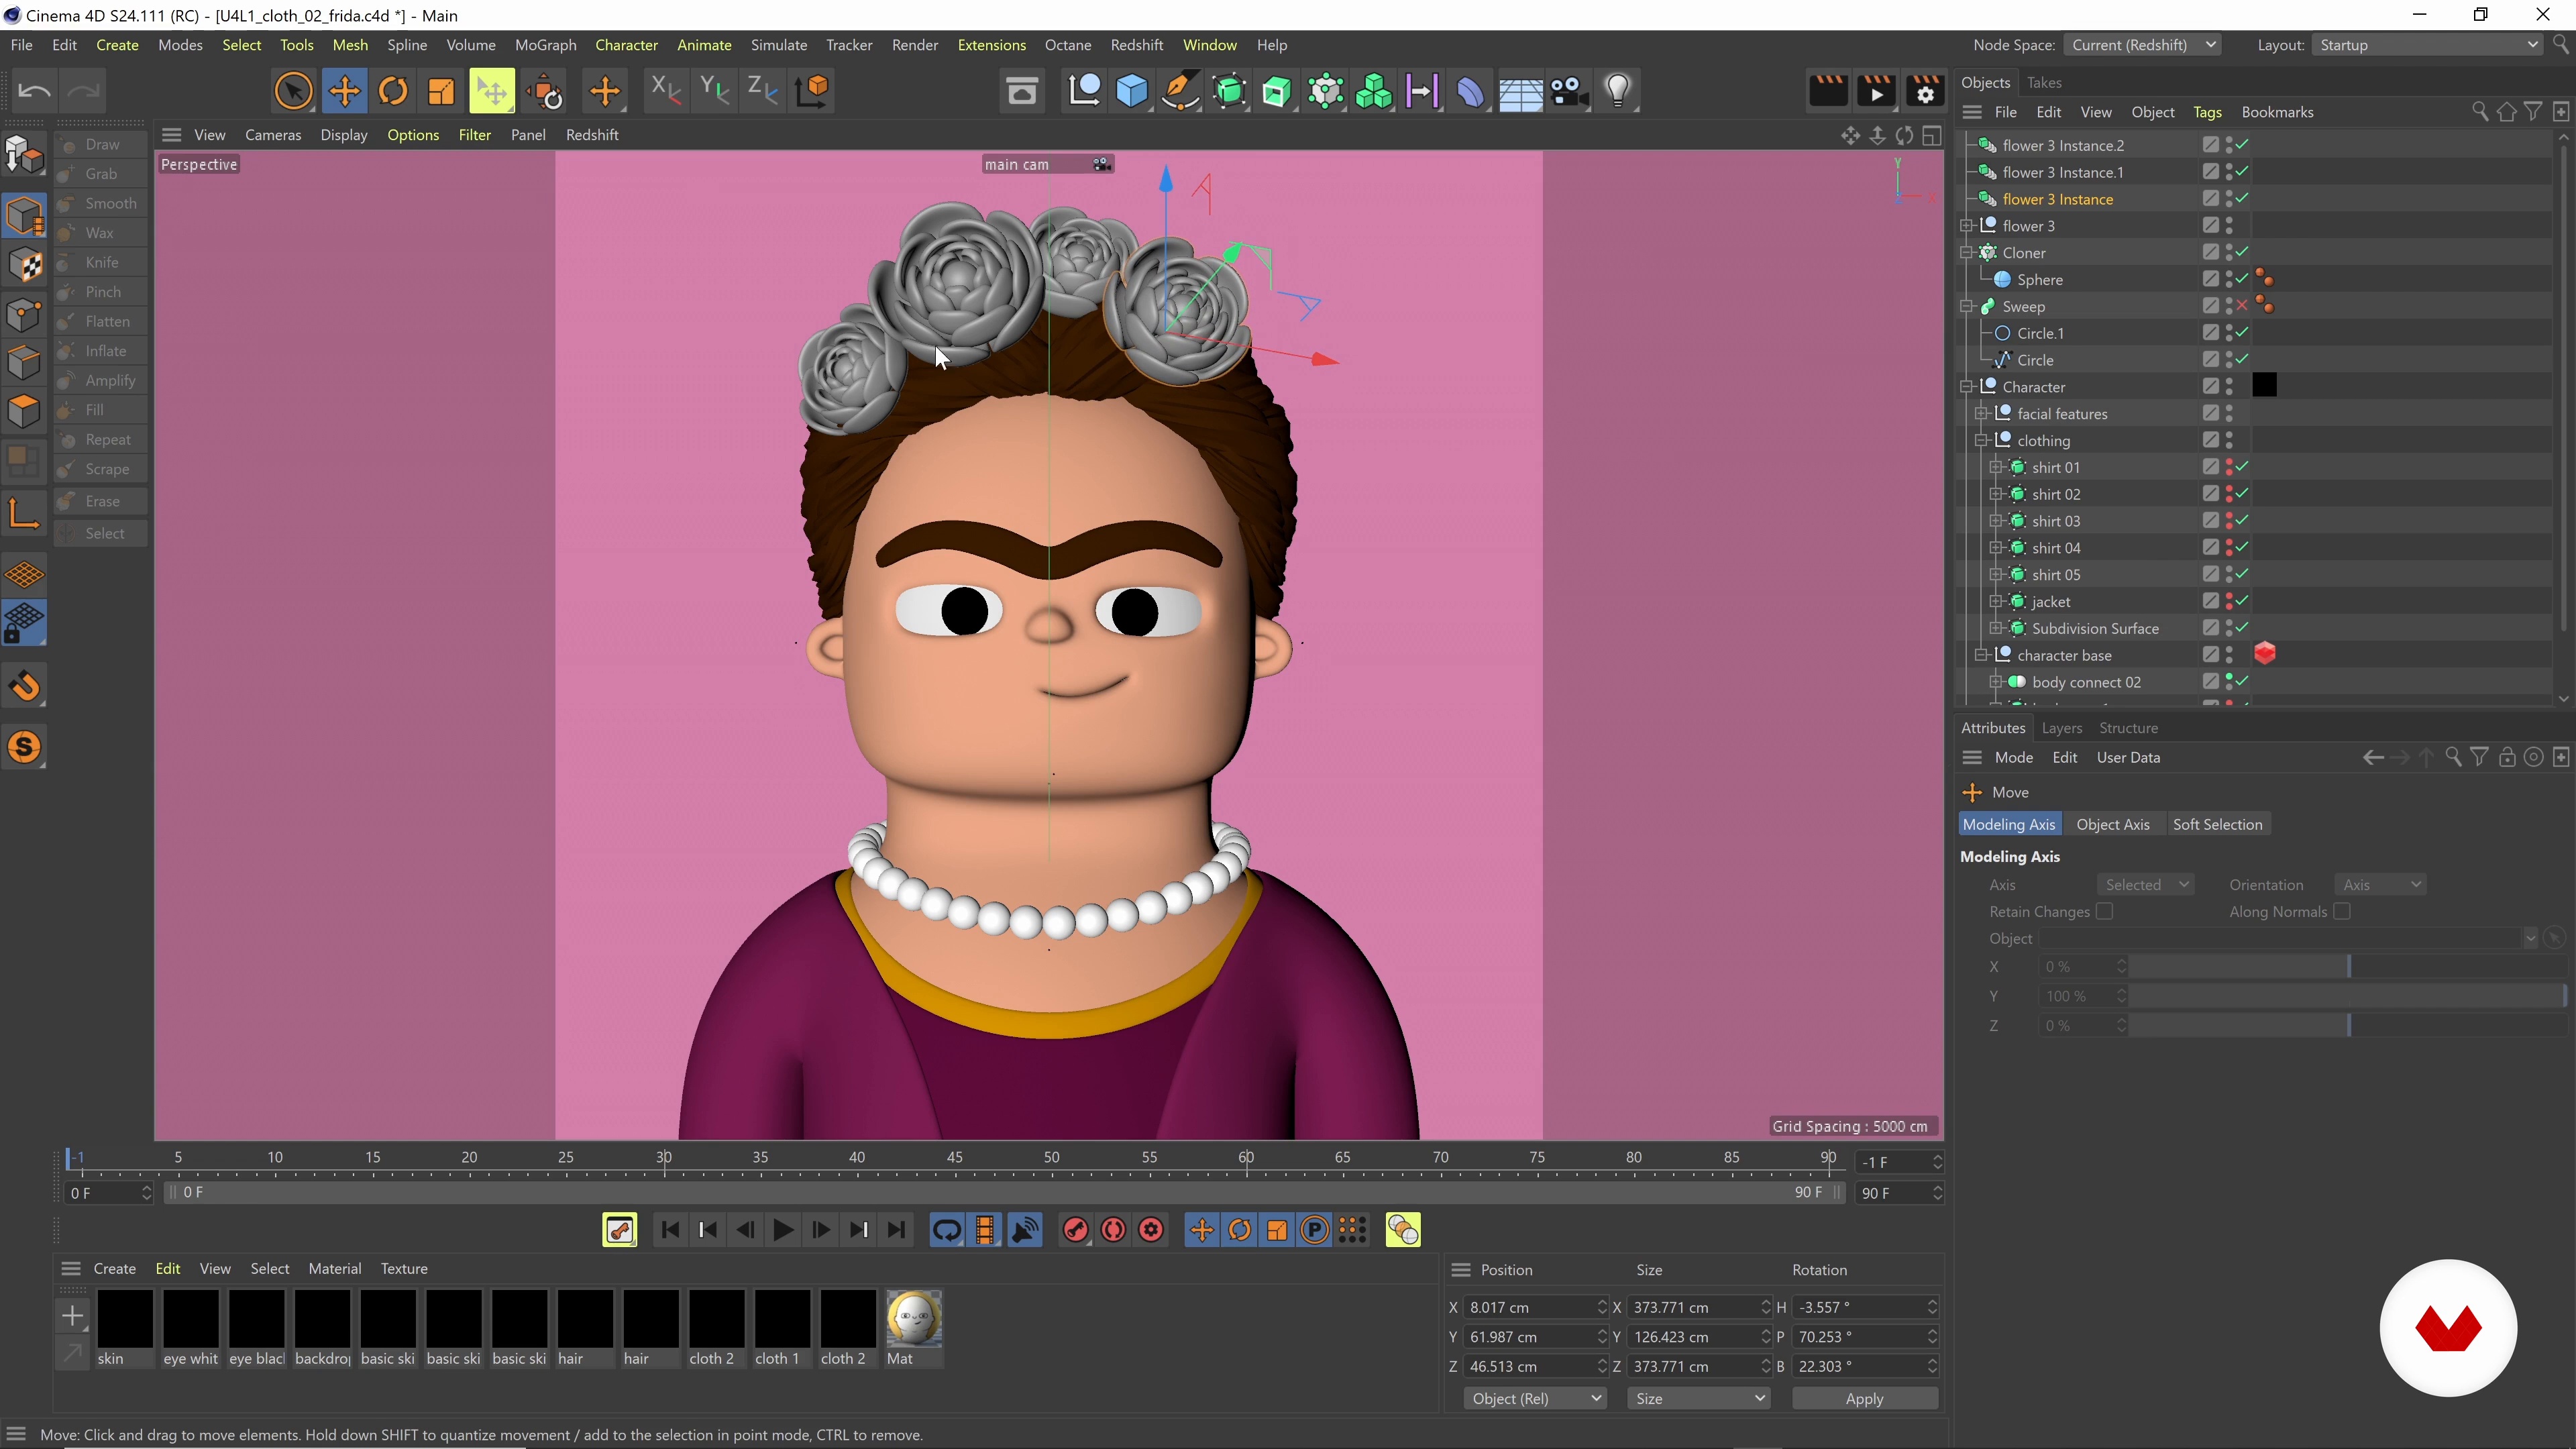Select the Knife sculpt brush
Image resolution: width=2576 pixels, height=1449 pixels.
point(101,263)
